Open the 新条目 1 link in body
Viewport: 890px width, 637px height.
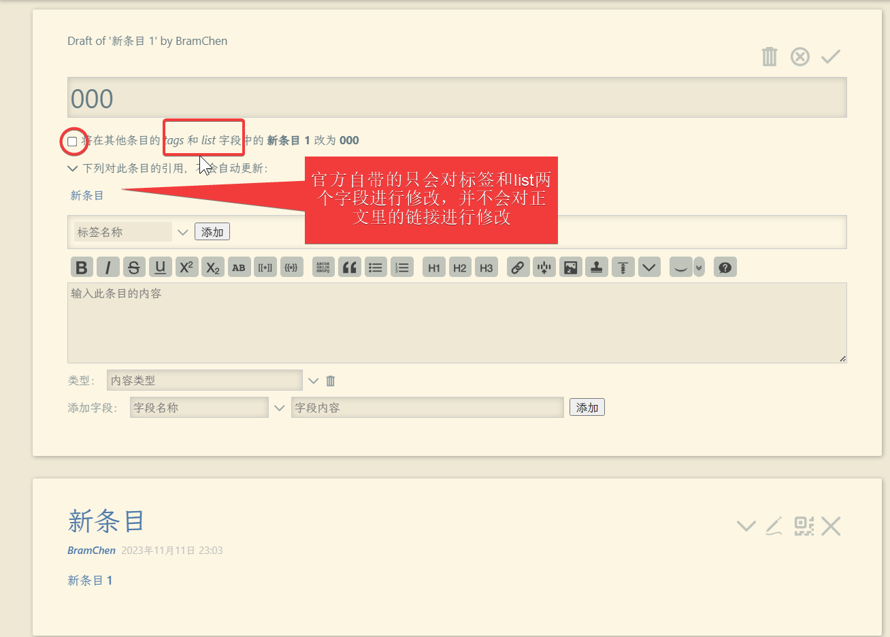pyautogui.click(x=90, y=581)
